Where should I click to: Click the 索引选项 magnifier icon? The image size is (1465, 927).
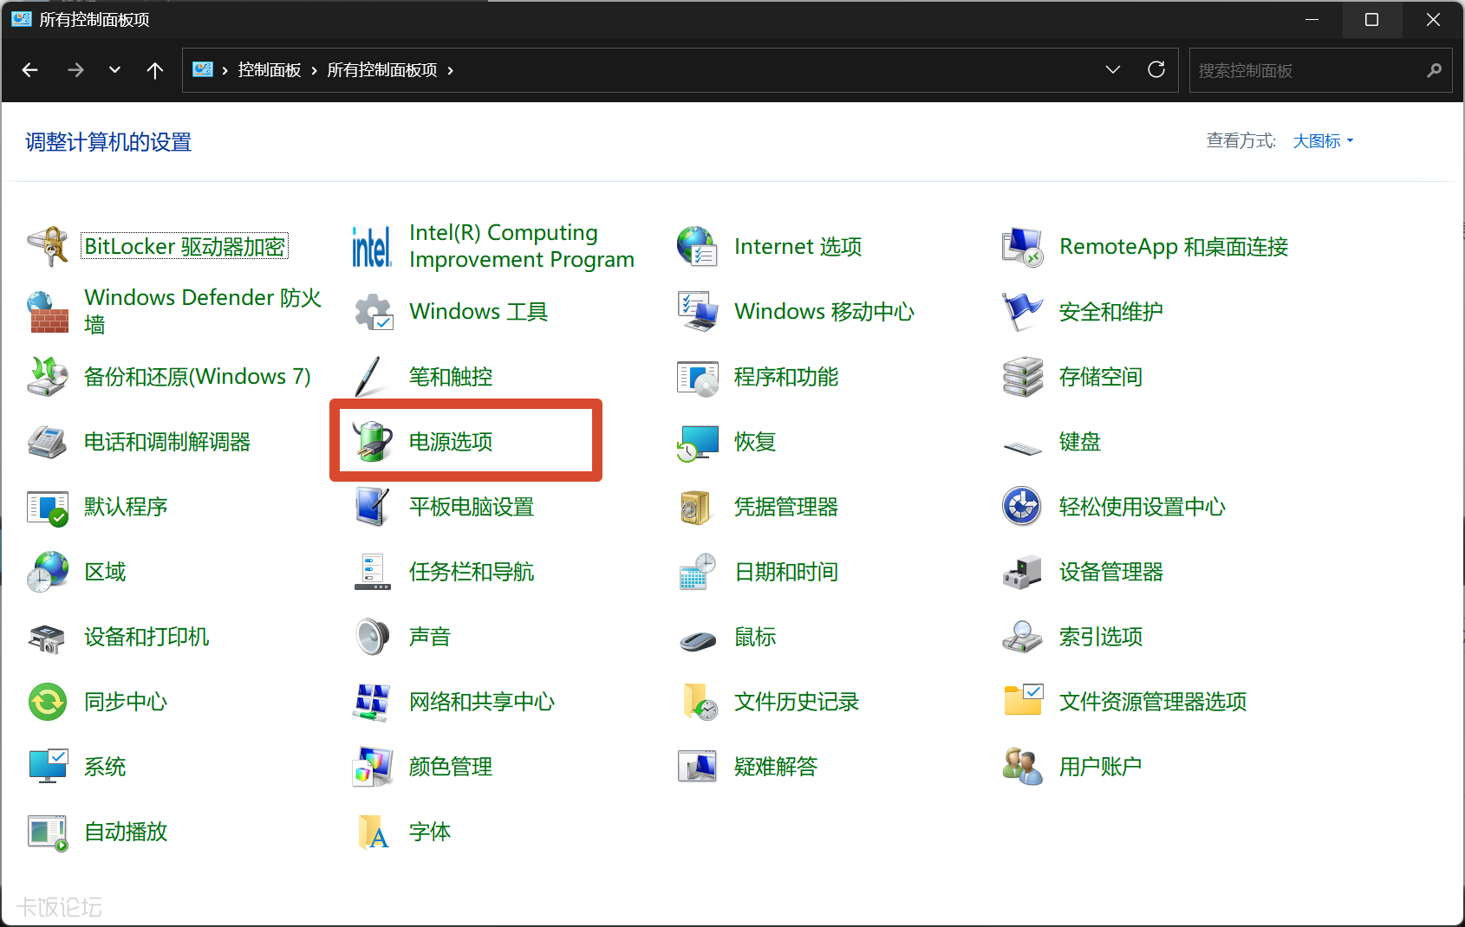[x=1023, y=637]
